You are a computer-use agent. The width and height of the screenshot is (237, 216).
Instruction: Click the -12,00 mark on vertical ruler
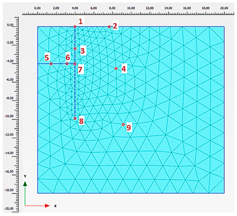click(x=9, y=135)
